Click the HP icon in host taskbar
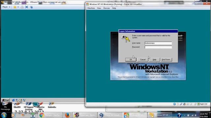Image resolution: width=211 pixels, height=118 pixels. pos(33,115)
